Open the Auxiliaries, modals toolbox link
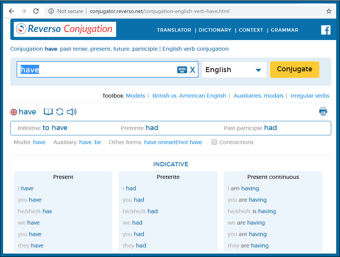 coord(258,96)
